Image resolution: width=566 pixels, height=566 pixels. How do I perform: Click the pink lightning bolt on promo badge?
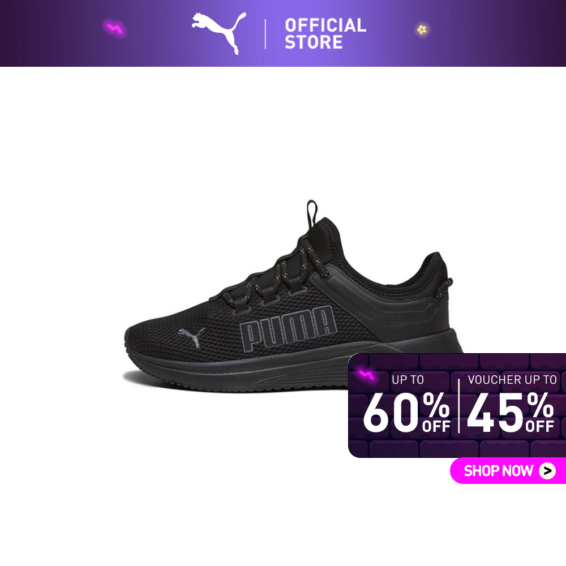(x=366, y=375)
